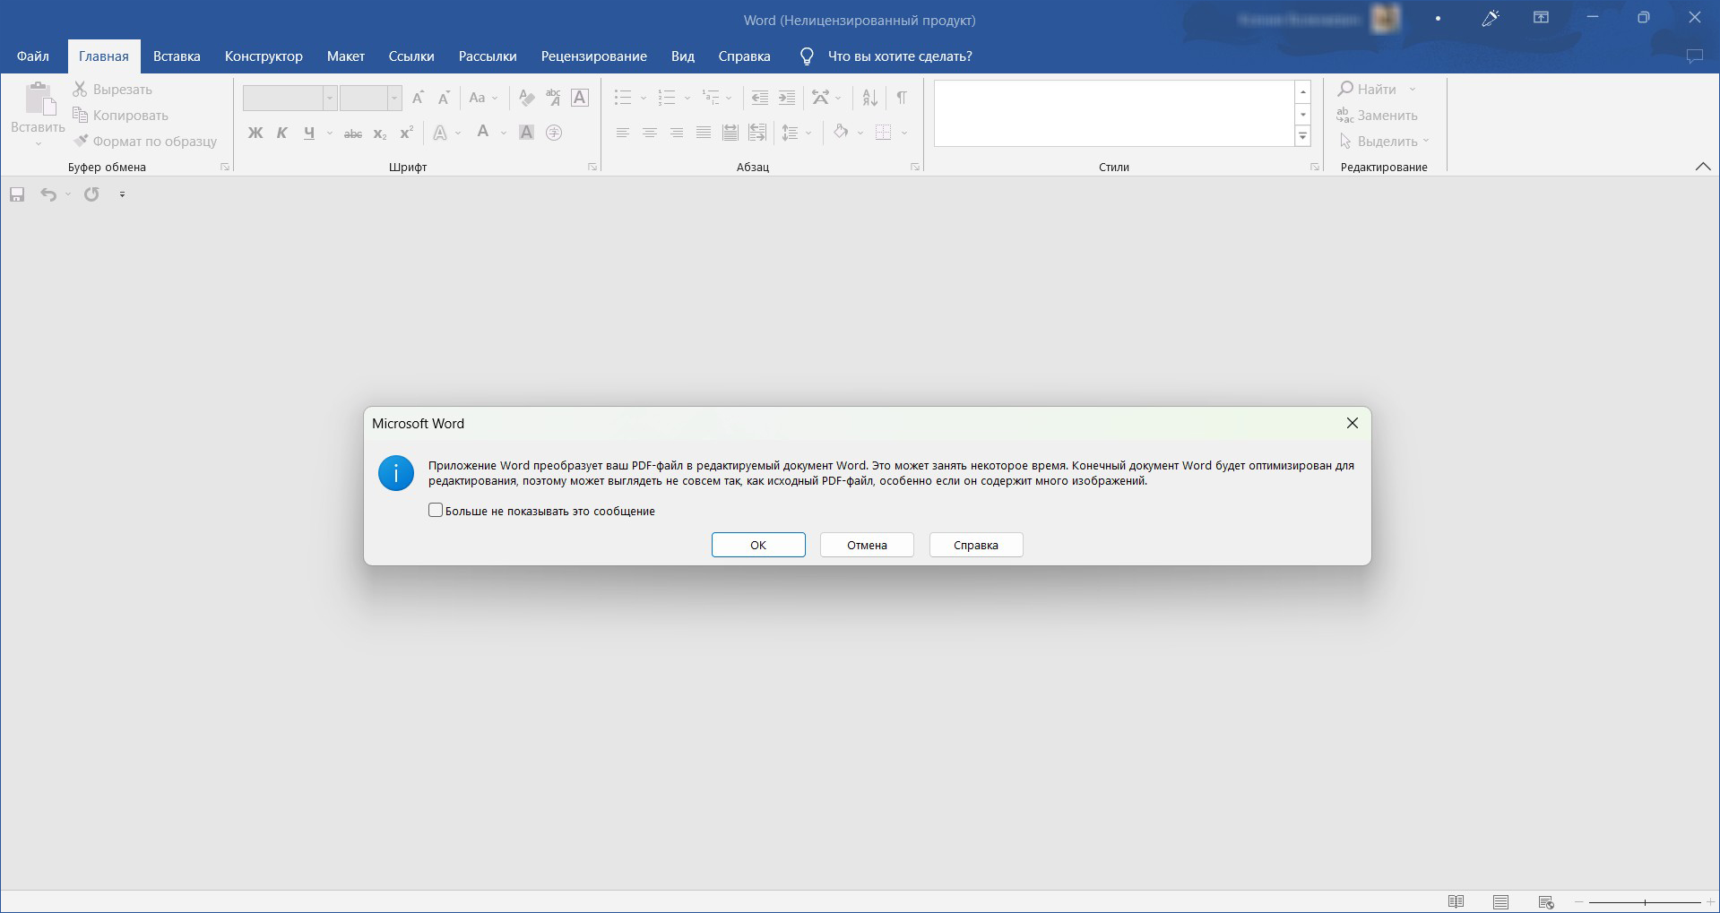
Task: Click the zoom slider in status bar
Action: point(1645,902)
